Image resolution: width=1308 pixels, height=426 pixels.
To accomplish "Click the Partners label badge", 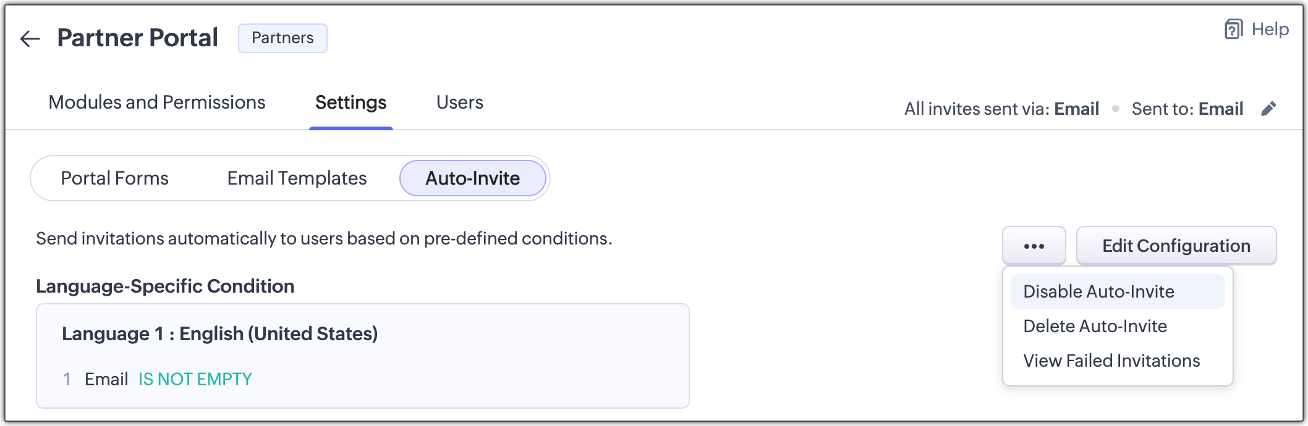I will coord(282,38).
